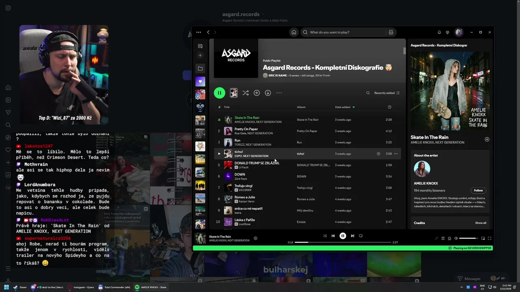This screenshot has height=292, width=520.
Task: Open the folder item in library sidebar
Action: pyautogui.click(x=200, y=69)
